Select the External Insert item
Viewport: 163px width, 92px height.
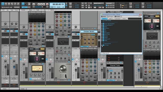(x=107, y=44)
